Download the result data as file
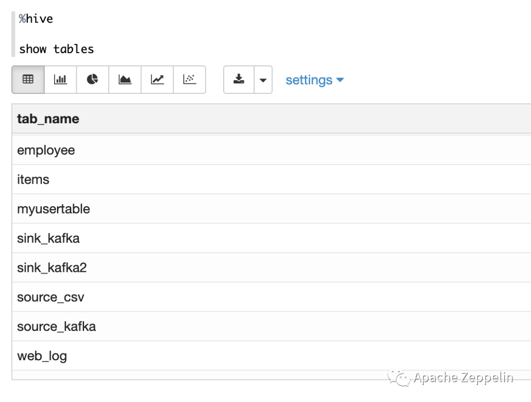531x402 pixels. (x=239, y=80)
